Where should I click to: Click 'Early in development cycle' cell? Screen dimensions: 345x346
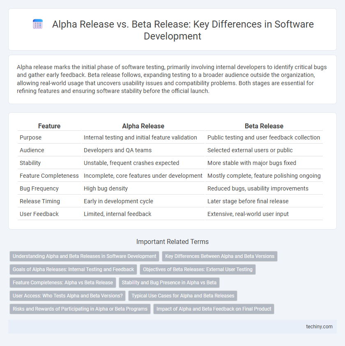point(143,201)
